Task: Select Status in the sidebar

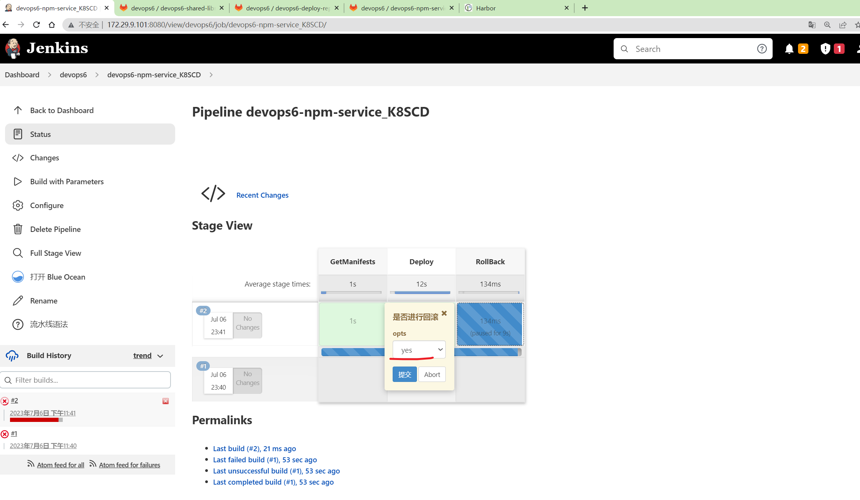Action: [x=90, y=134]
